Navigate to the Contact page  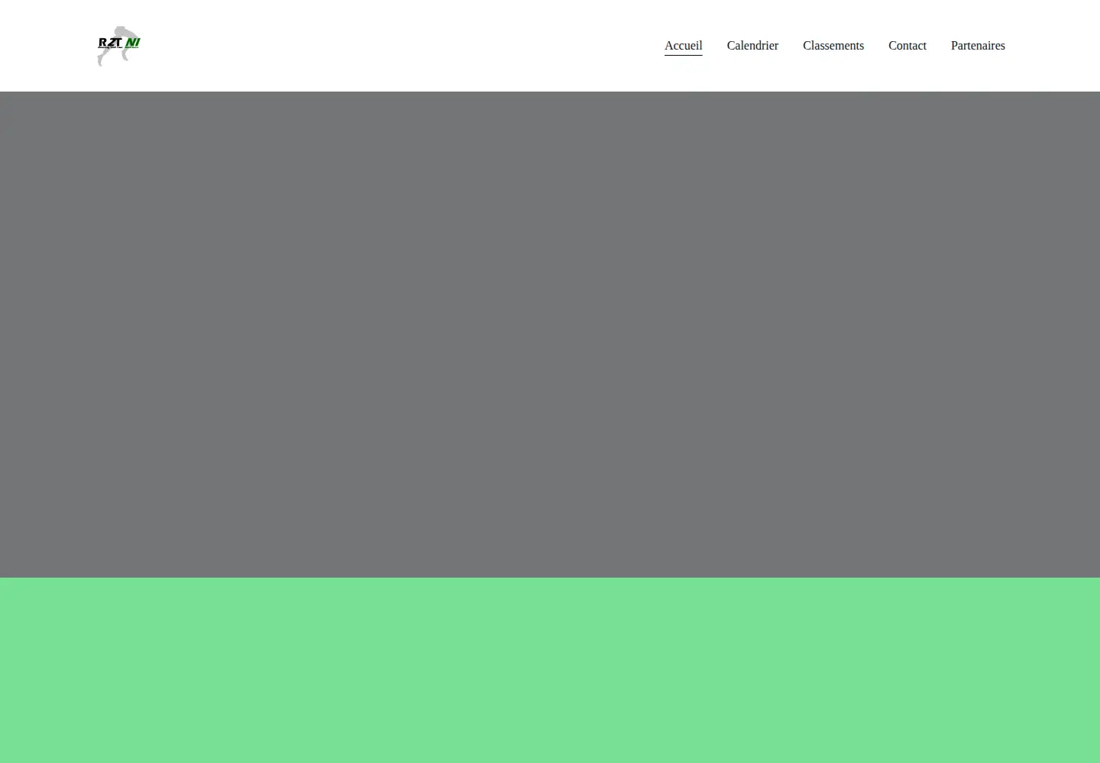[x=907, y=46]
